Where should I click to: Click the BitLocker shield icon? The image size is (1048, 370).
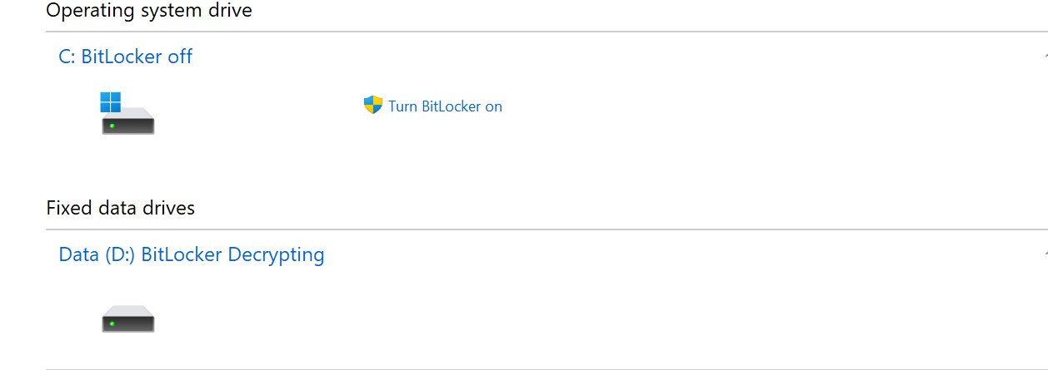372,105
